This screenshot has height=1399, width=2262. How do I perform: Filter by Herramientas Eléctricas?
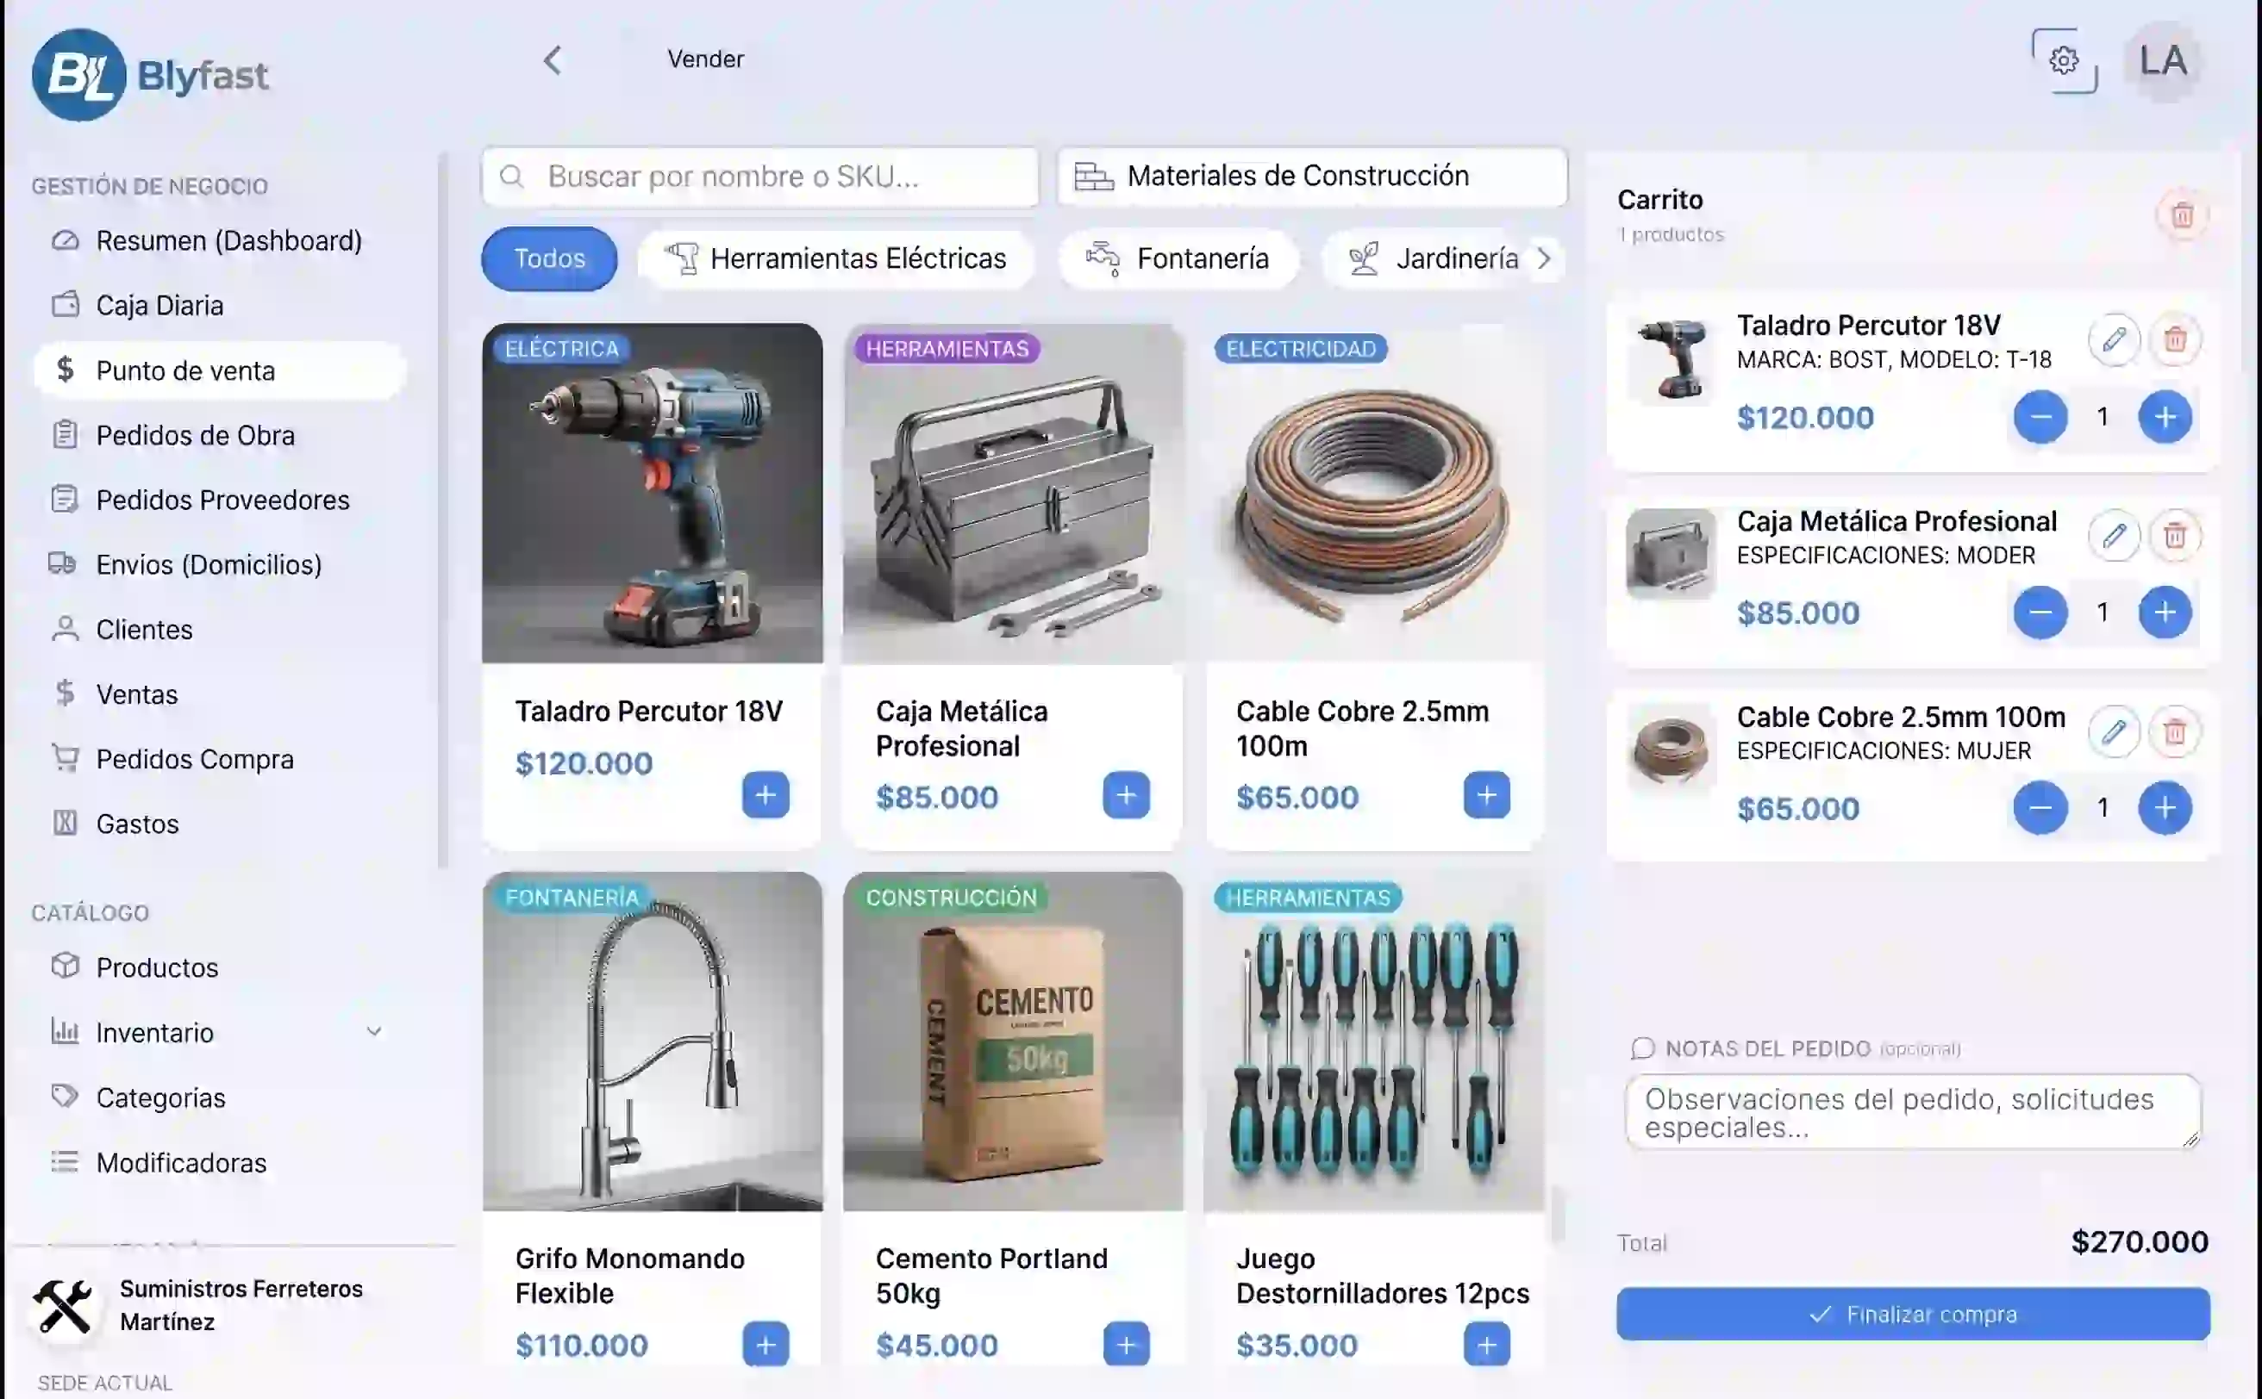pyautogui.click(x=835, y=258)
